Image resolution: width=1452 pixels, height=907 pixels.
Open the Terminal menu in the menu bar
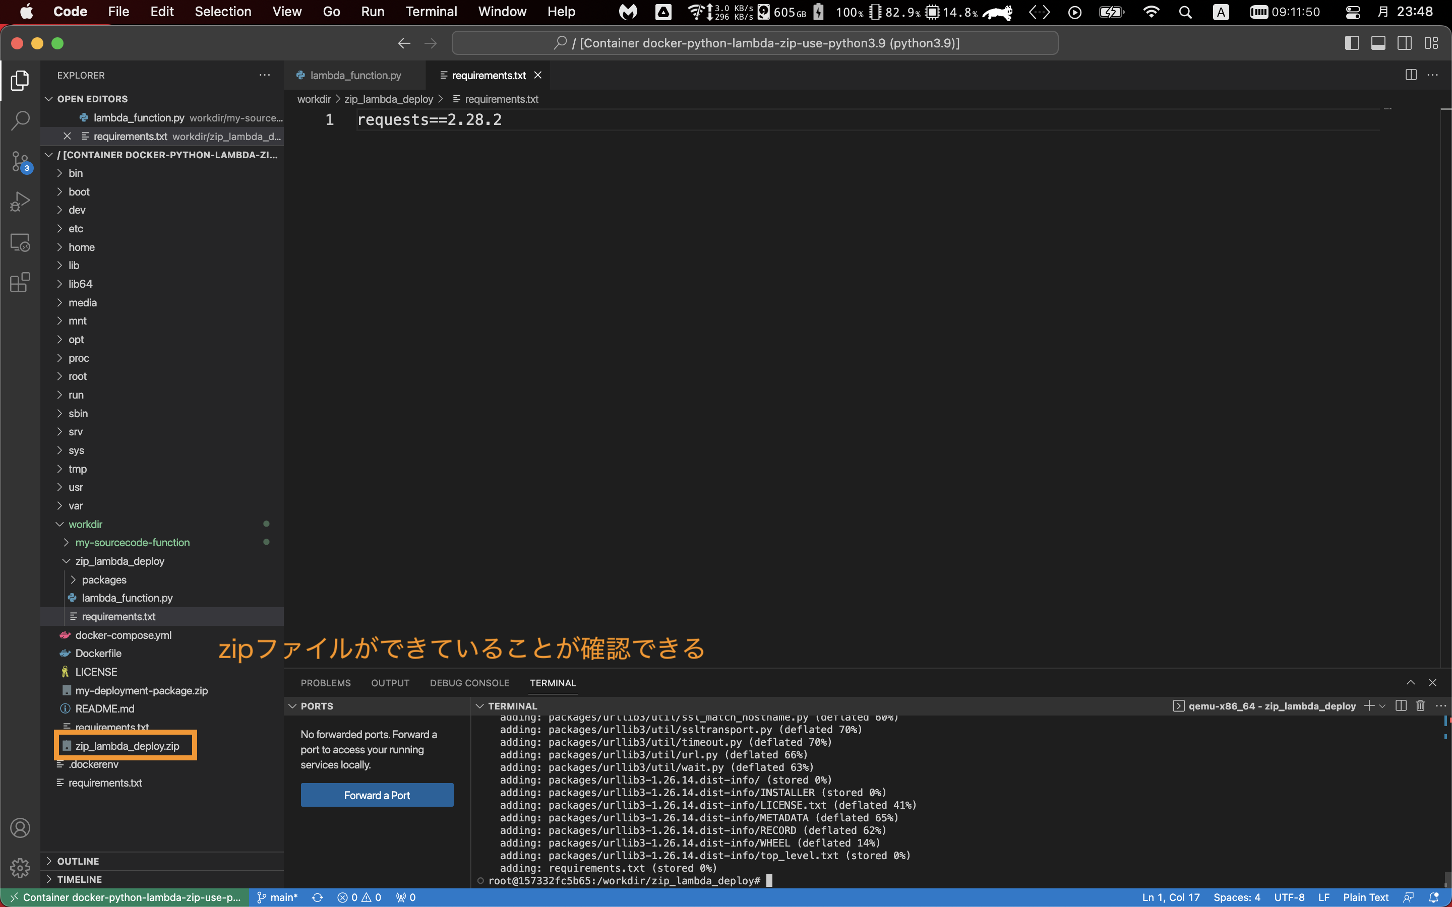pyautogui.click(x=431, y=12)
